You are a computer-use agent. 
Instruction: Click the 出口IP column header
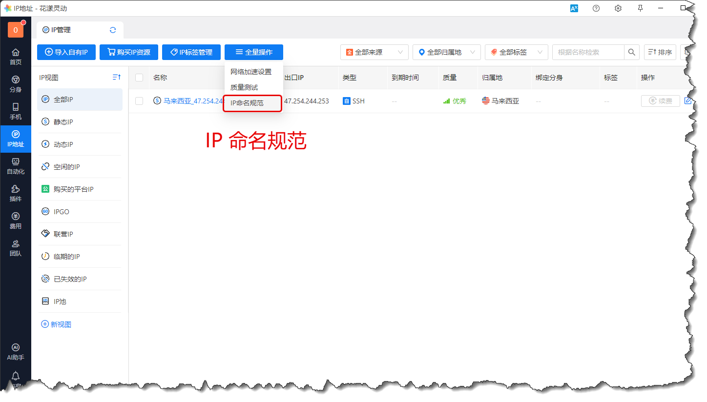294,78
